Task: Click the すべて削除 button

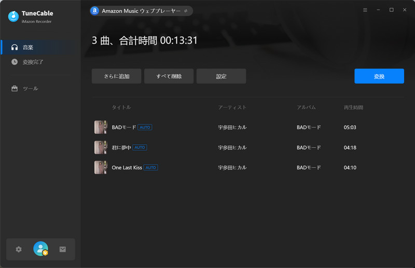Action: click(x=169, y=76)
